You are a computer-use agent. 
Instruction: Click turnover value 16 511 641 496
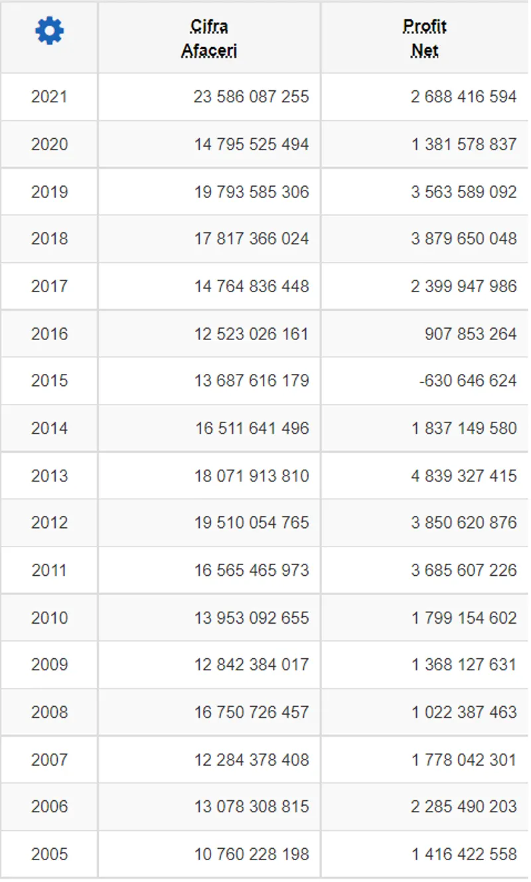[252, 428]
